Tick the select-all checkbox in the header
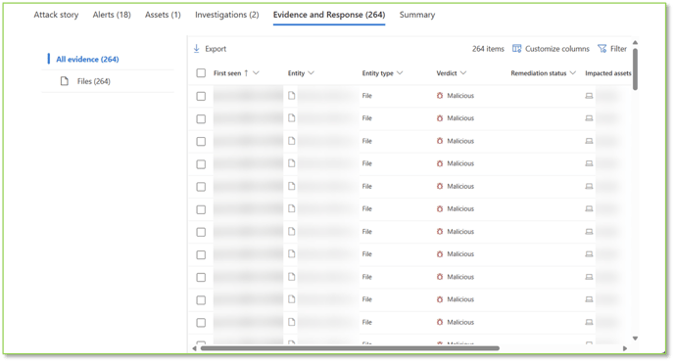674x362 pixels. [x=201, y=73]
